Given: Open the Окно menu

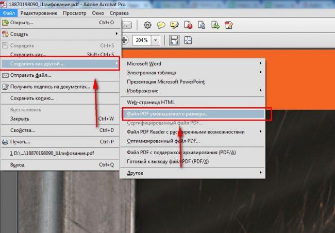Looking at the screenshot, I should point(98,13).
